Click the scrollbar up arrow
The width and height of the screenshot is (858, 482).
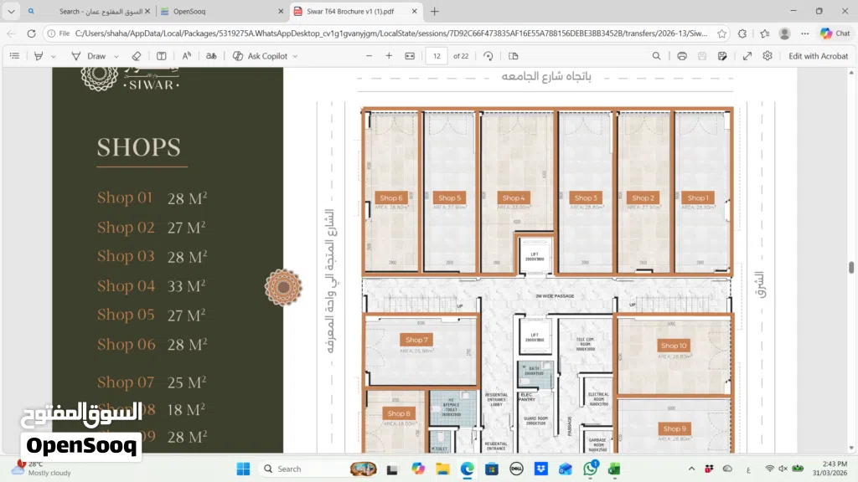coord(851,72)
